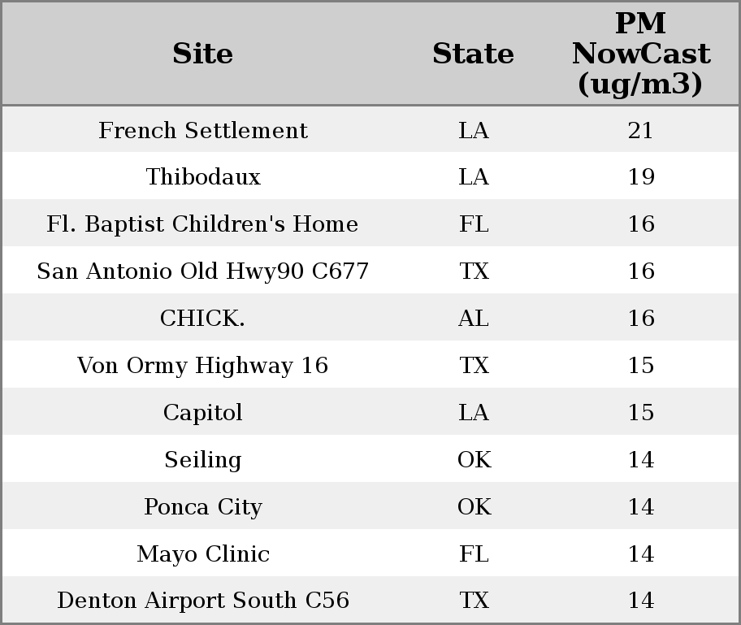Click the TX state cell for Denton Airport
The width and height of the screenshot is (741, 625).
coord(473,601)
